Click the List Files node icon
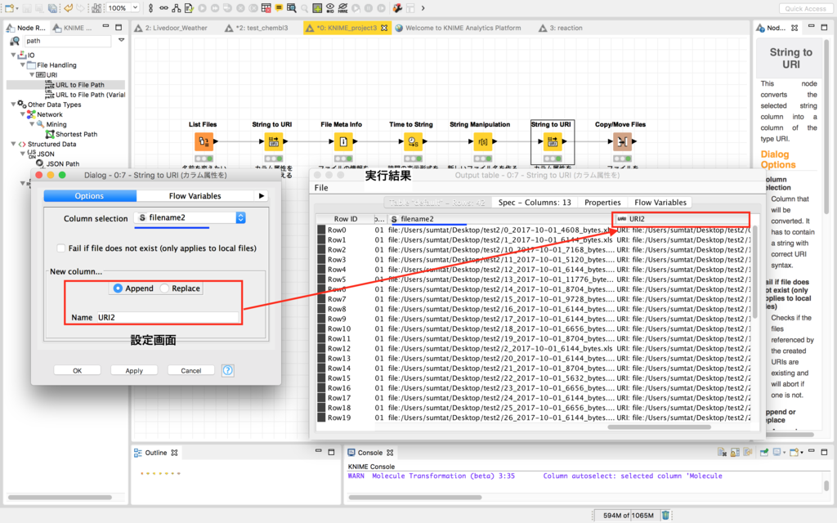Image resolution: width=837 pixels, height=523 pixels. (x=204, y=141)
